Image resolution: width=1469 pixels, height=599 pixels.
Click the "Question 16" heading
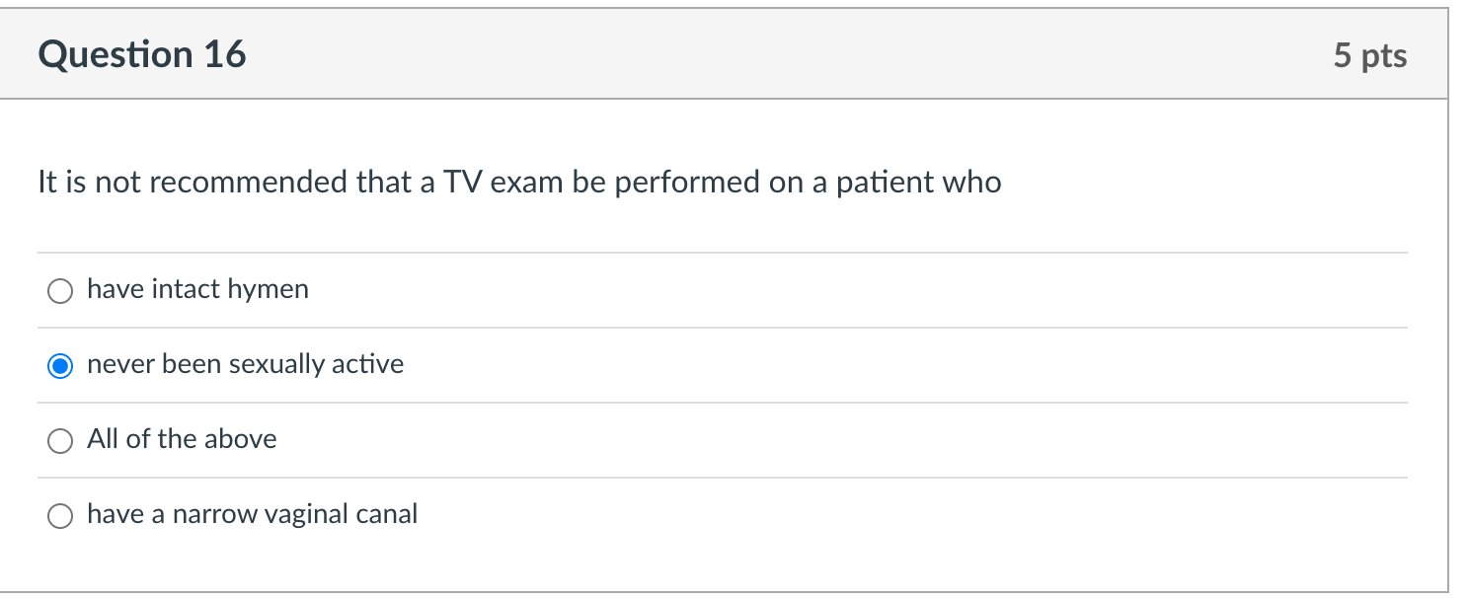142,54
